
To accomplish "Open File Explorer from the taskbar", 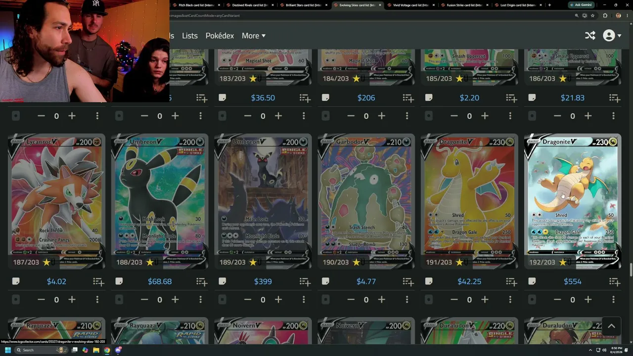I will click(x=96, y=350).
